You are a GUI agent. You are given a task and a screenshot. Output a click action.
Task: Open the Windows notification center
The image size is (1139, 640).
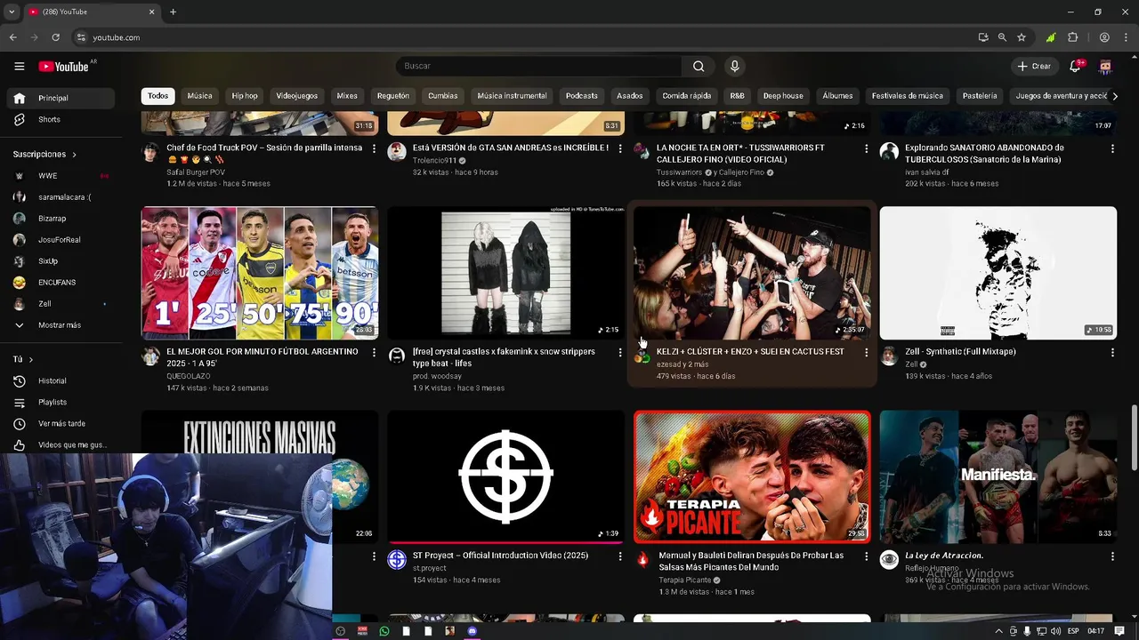coord(1119,631)
